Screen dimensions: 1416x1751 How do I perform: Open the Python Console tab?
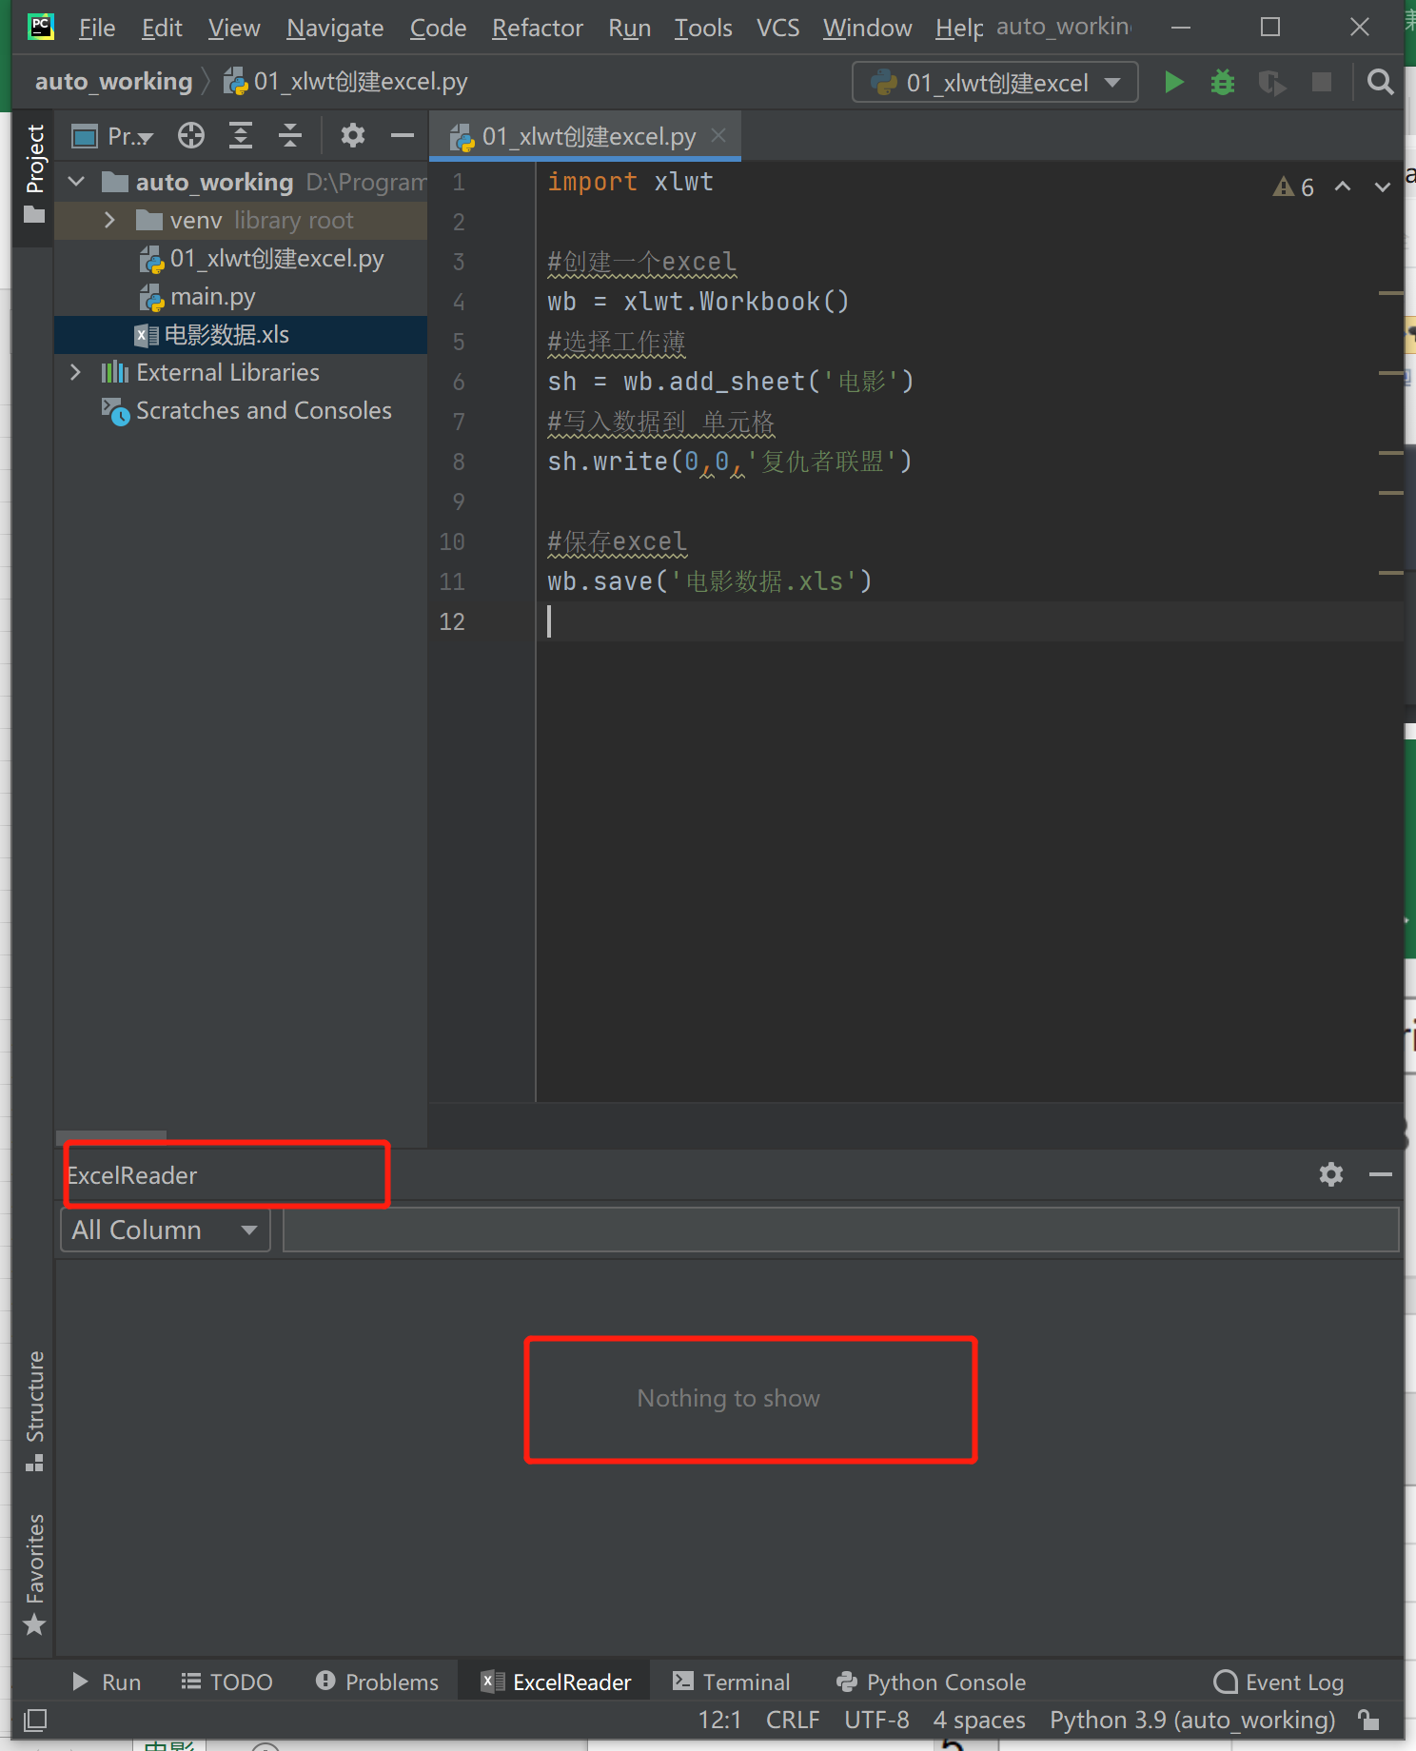(x=931, y=1682)
